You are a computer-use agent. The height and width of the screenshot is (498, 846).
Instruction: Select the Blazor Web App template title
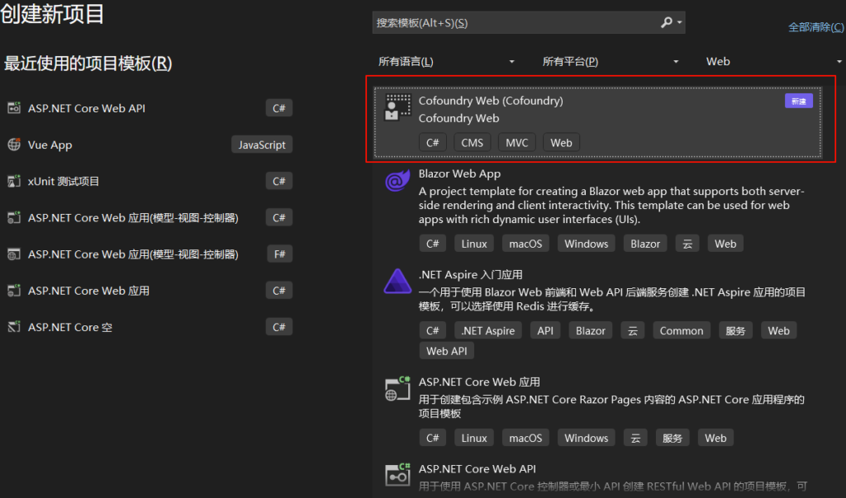coord(459,173)
